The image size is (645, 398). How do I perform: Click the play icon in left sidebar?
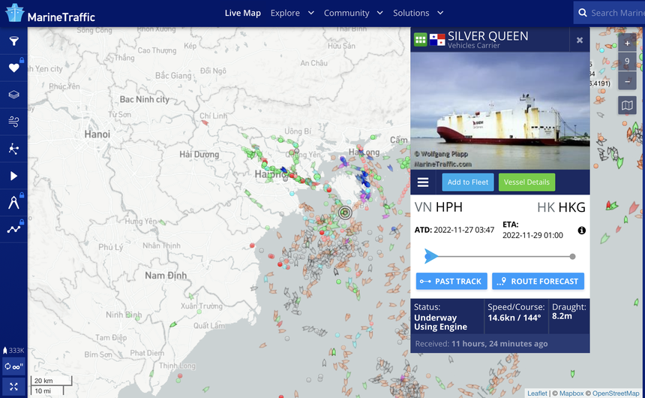[13, 176]
